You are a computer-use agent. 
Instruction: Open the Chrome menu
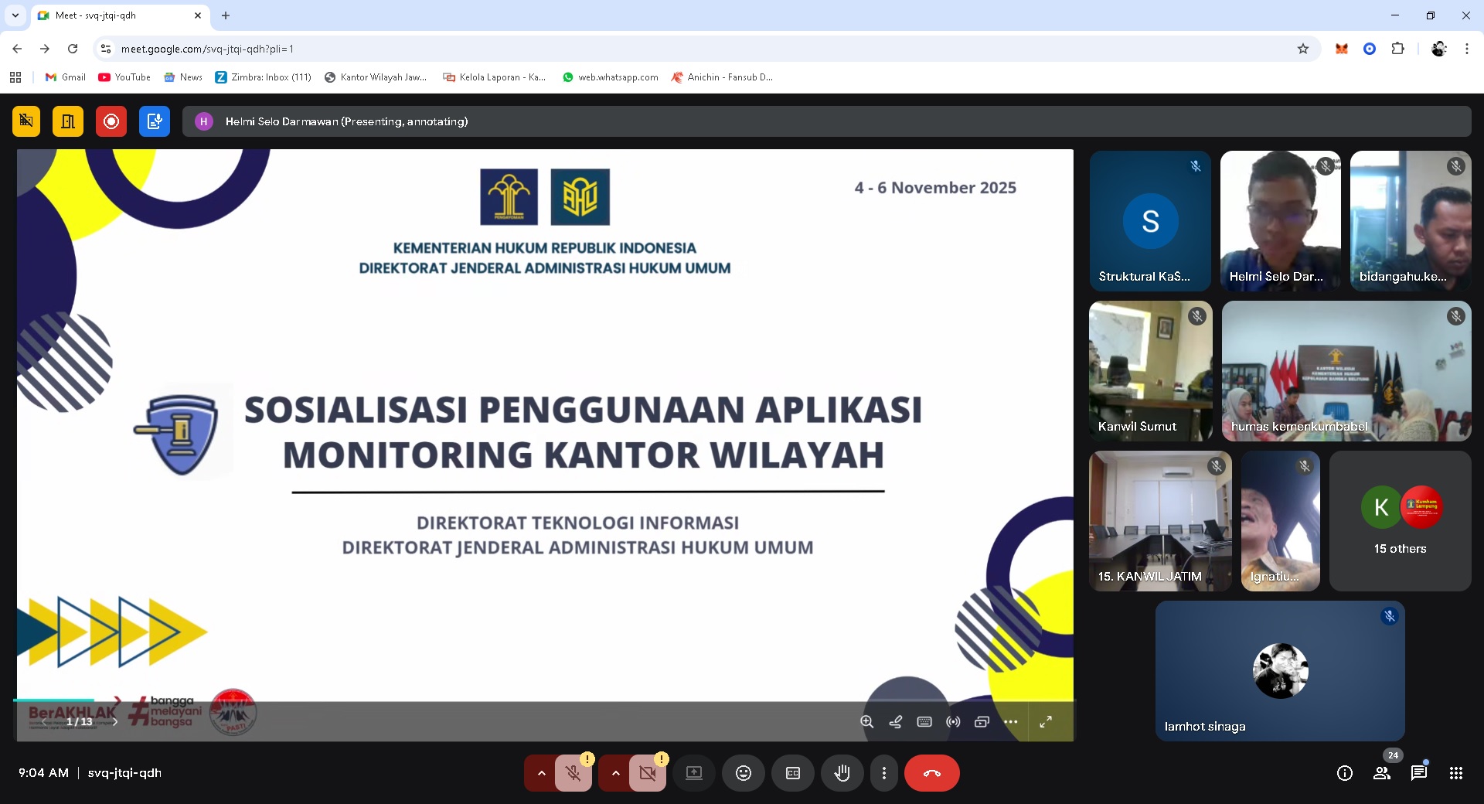(x=1466, y=48)
